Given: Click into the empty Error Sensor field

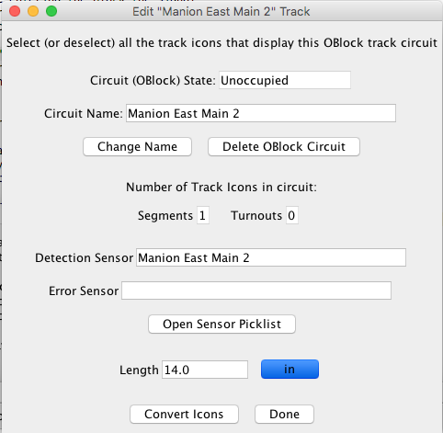Looking at the screenshot, I should pos(256,291).
